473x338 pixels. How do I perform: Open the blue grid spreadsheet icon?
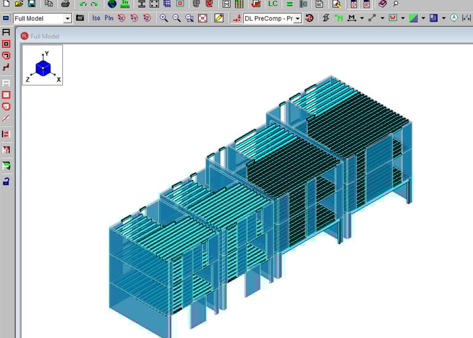pos(167,4)
